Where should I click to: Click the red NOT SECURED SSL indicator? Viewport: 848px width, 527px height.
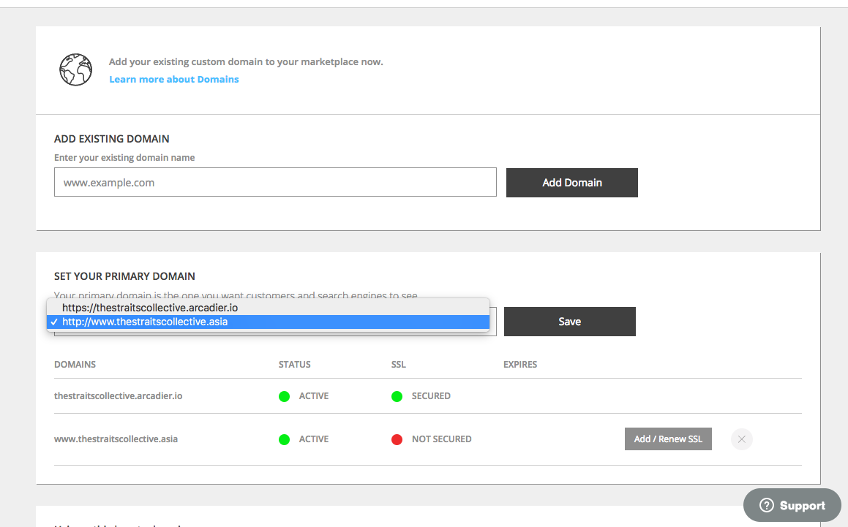coord(397,439)
